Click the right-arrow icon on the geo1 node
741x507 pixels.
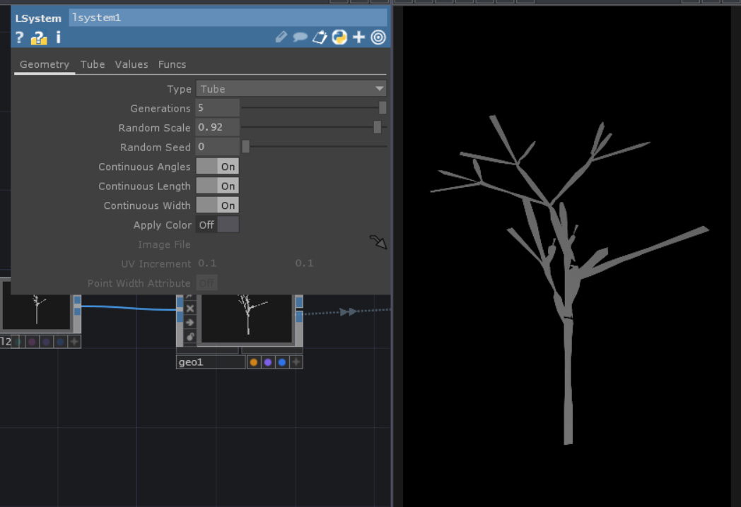click(x=190, y=323)
